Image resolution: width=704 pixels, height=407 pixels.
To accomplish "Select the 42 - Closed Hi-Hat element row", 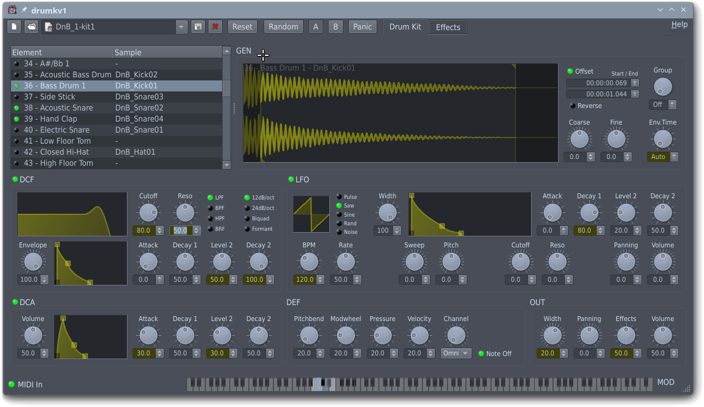I will coord(117,152).
